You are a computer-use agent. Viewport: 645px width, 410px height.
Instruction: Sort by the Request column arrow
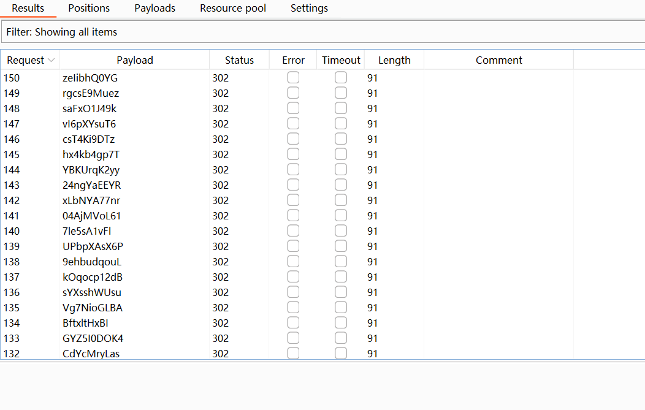pos(52,60)
